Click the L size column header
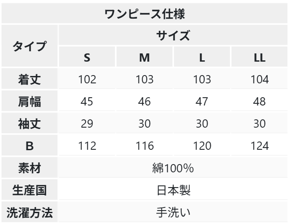Viewport: 289px width, 224px height. pos(202,58)
